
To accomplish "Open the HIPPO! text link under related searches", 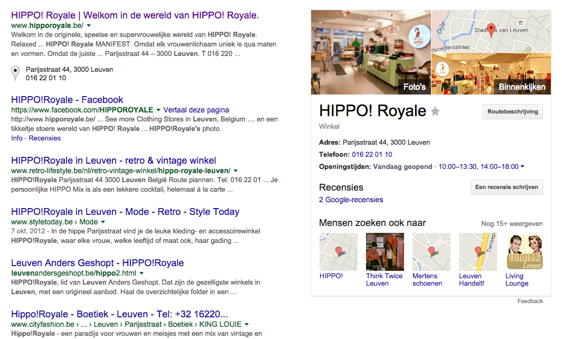I will point(331,276).
